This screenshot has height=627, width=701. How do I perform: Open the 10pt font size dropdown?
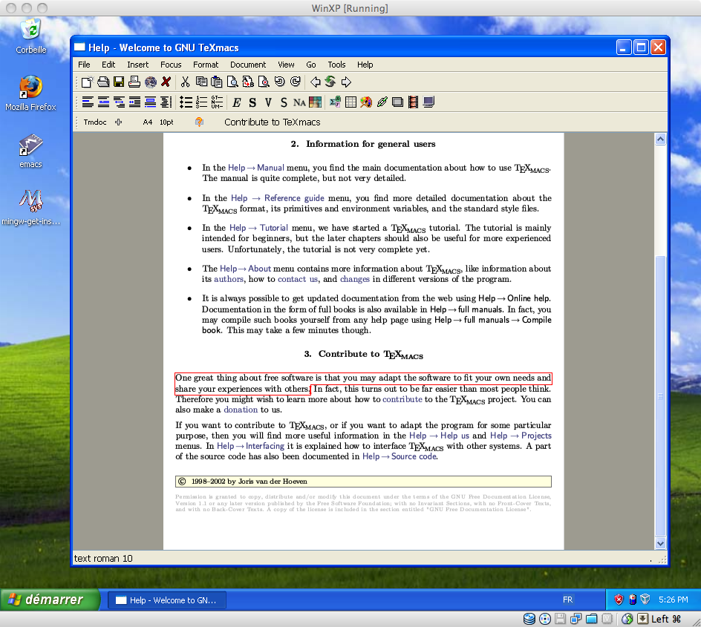coord(166,122)
